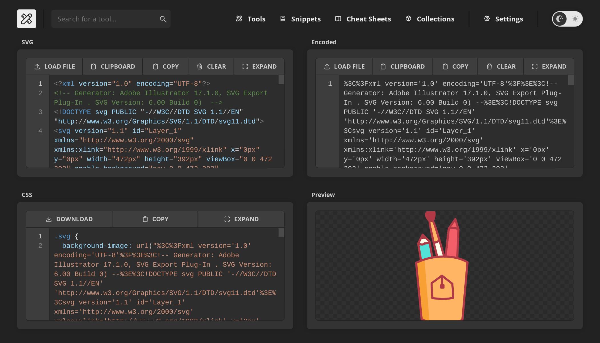Expand the Encoded editor panel
Screen dimensions: 600x343
[x=549, y=67]
